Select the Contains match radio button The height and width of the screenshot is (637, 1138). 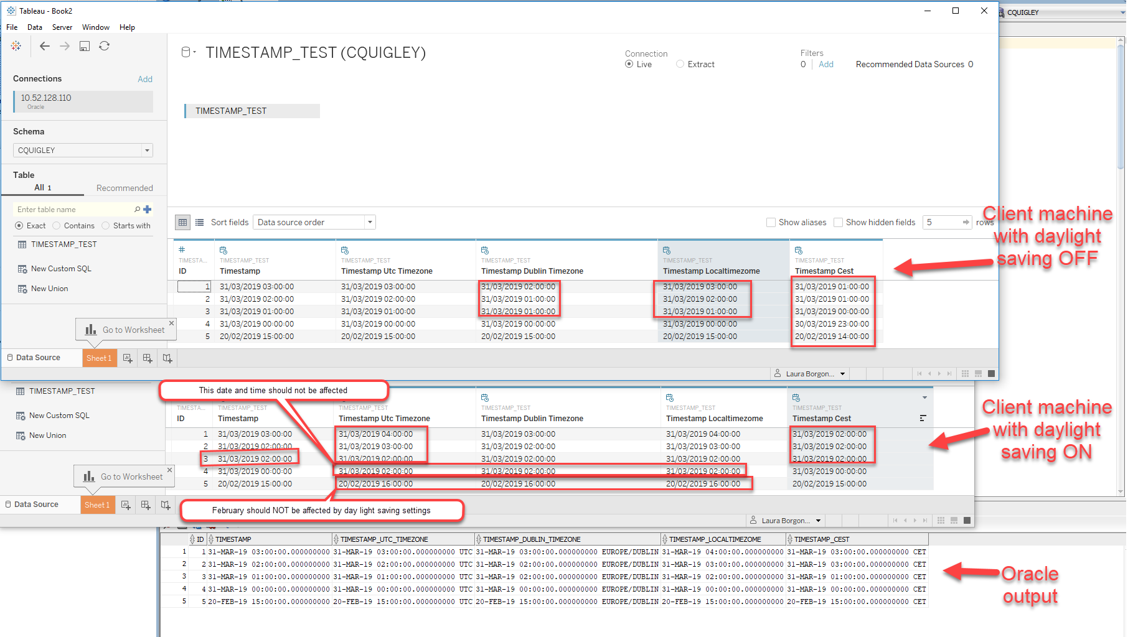coord(57,226)
